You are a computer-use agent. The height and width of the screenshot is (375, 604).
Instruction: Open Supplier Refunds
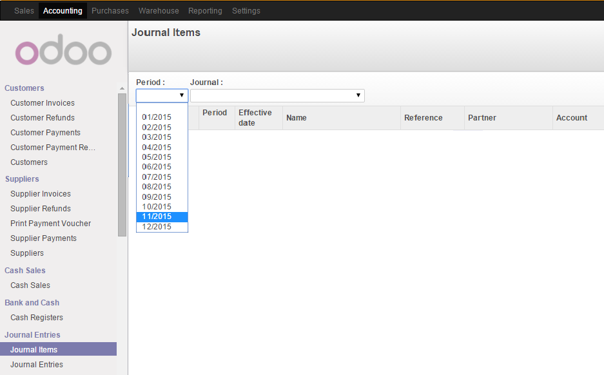point(40,208)
